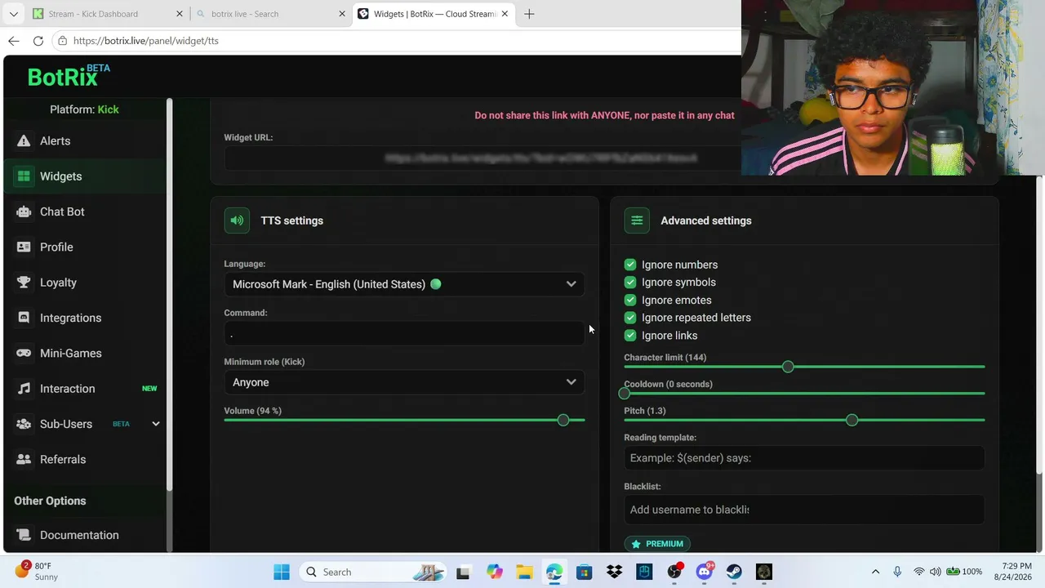
Task: Uncheck the Ignore symbols checkbox
Action: (x=630, y=283)
